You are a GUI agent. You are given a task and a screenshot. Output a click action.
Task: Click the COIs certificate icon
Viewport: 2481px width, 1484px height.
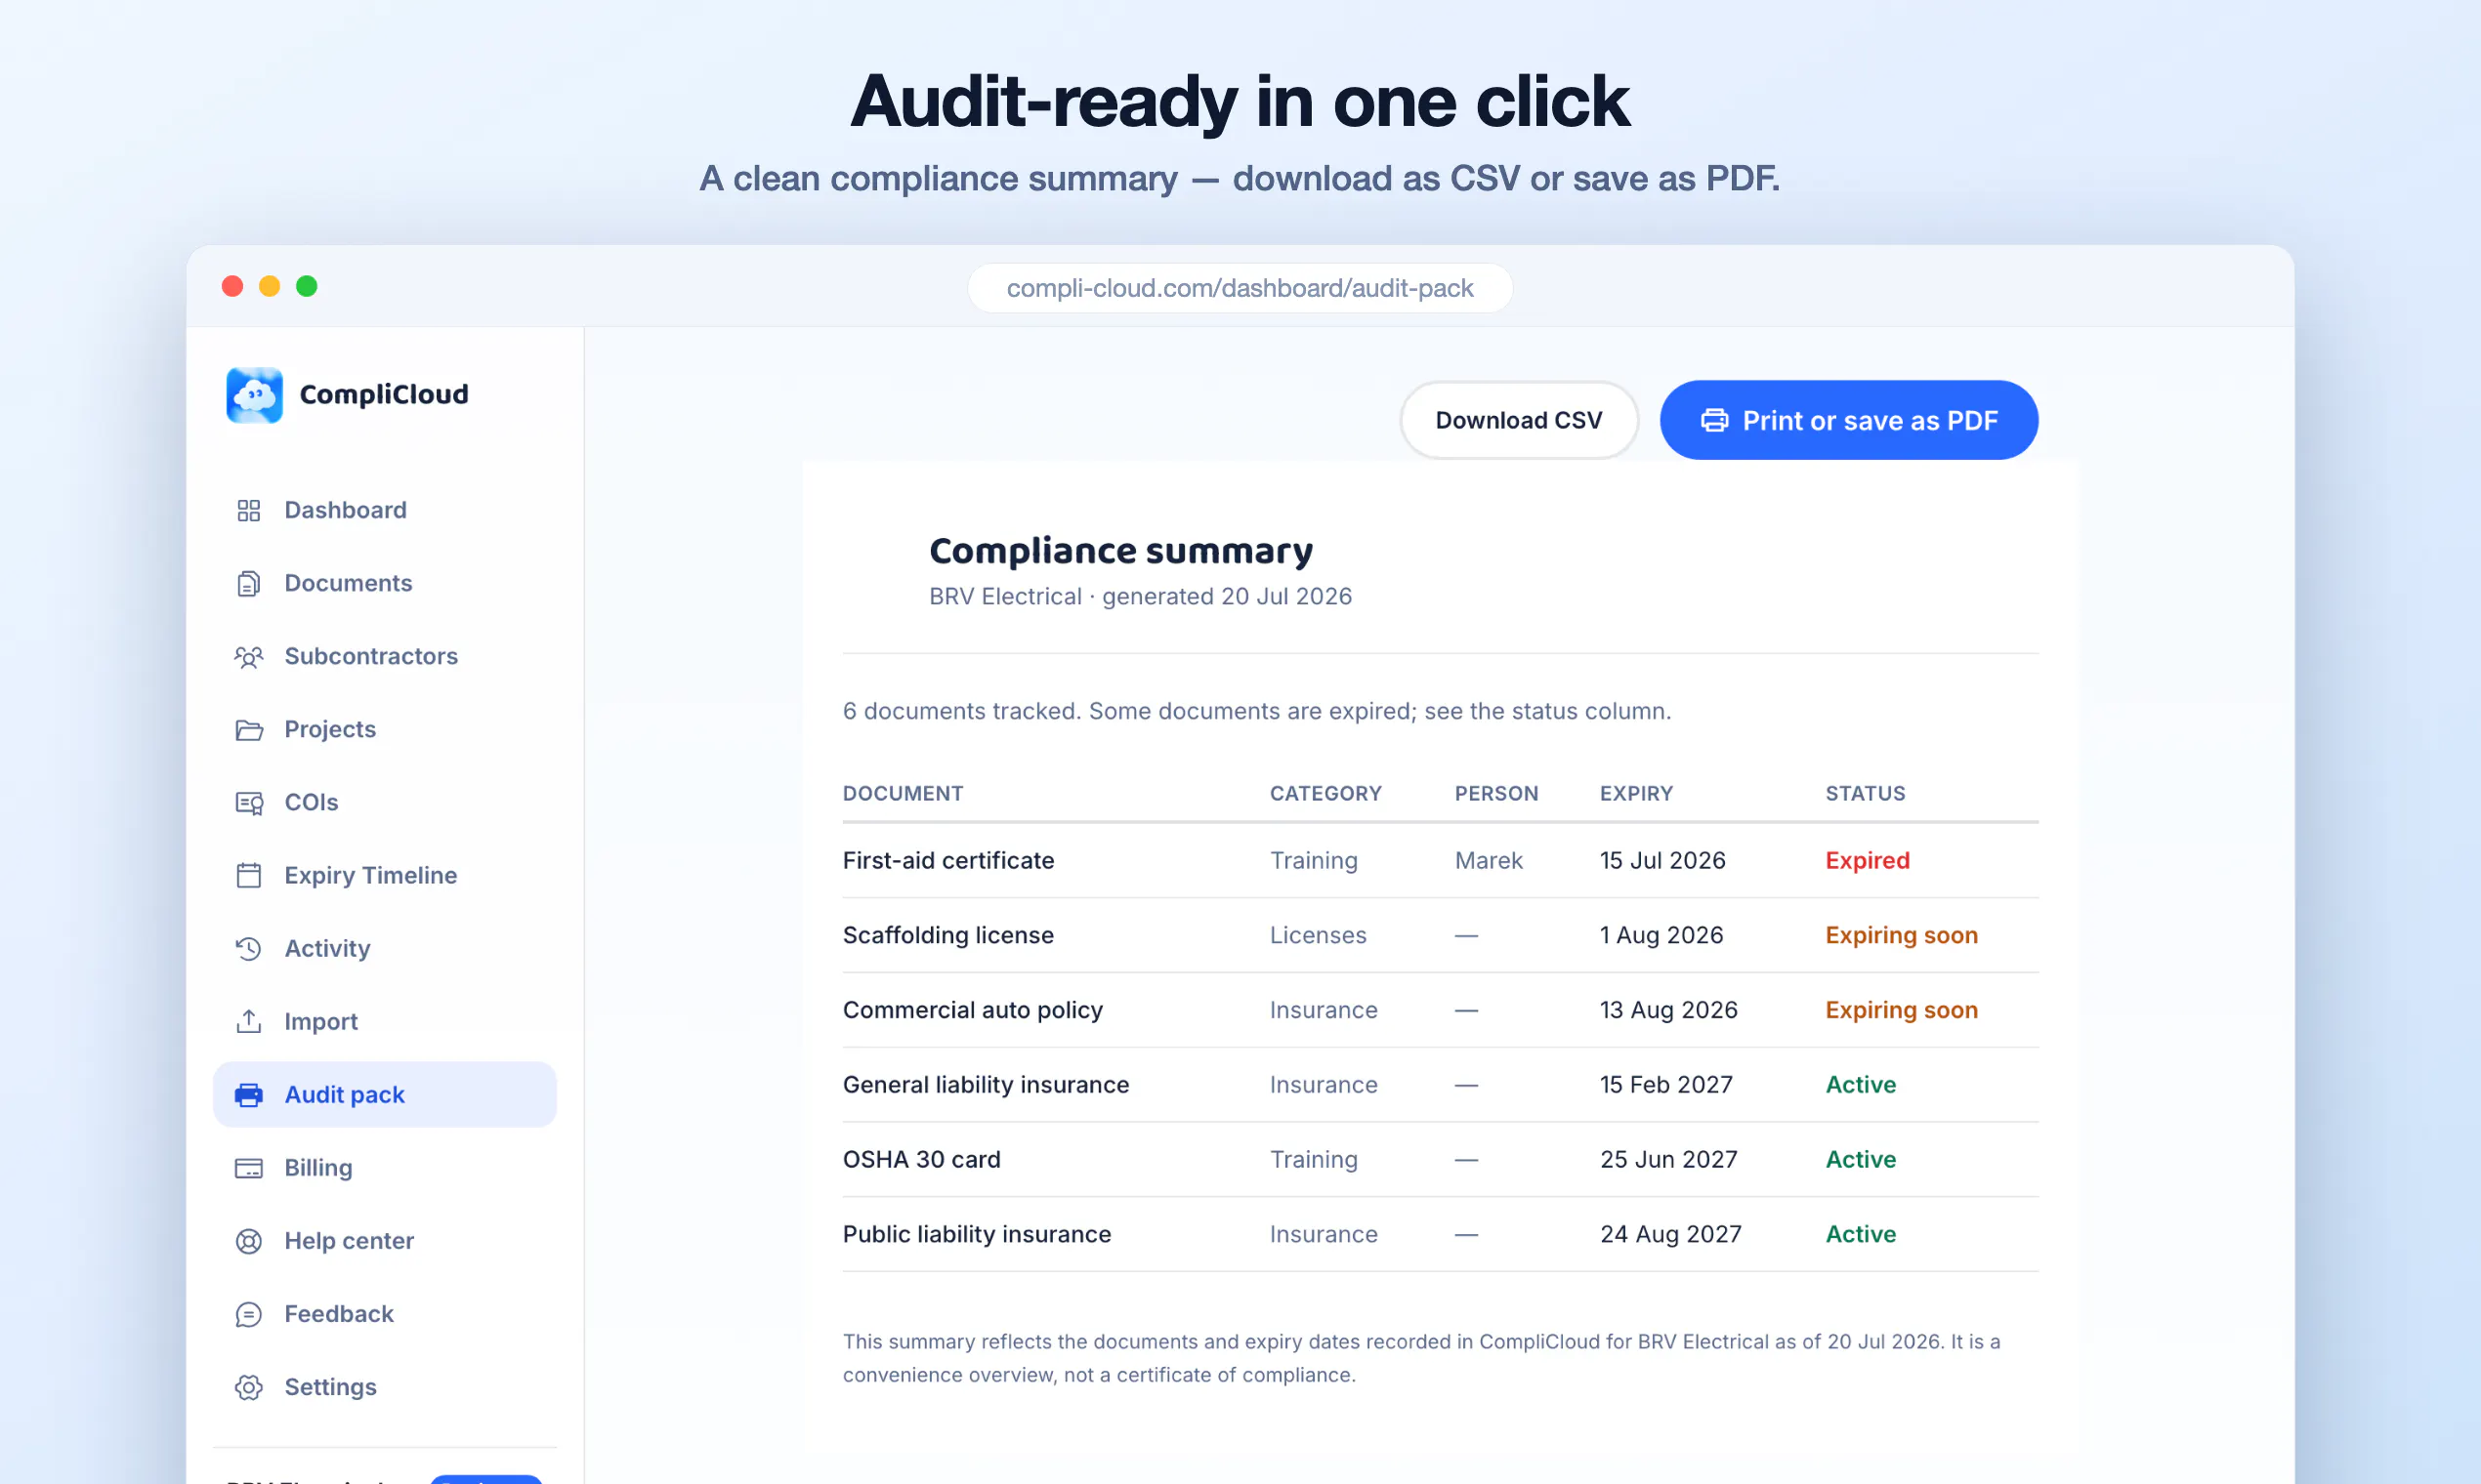pos(248,803)
